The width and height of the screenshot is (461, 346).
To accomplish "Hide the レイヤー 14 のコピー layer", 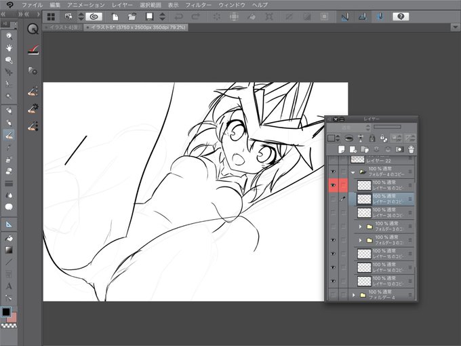I will 333,267.
